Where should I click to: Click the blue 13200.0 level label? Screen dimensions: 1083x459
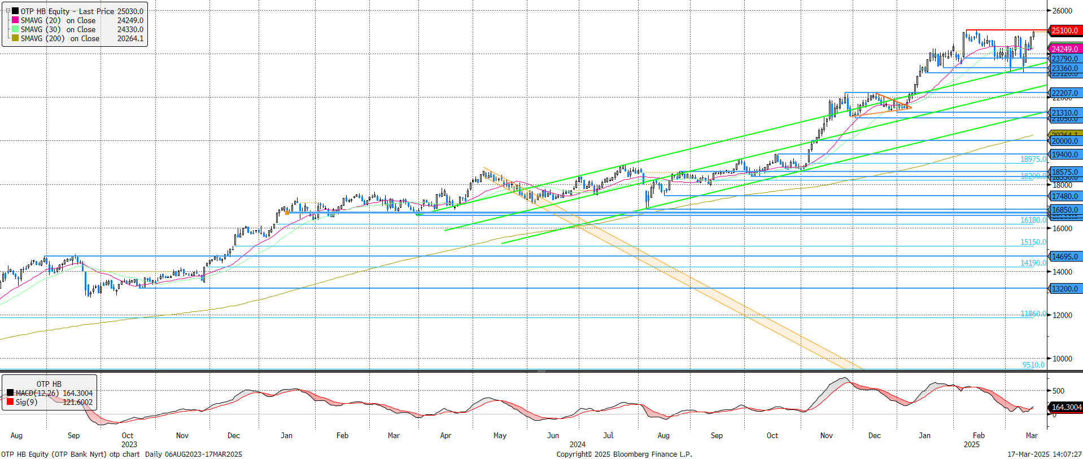(1065, 289)
